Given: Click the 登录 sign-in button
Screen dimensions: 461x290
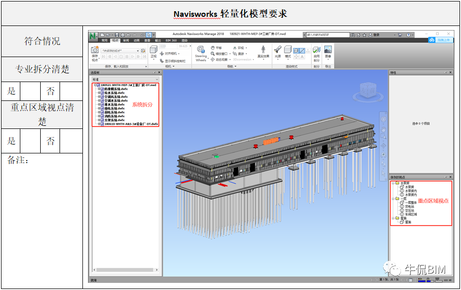Looking at the screenshot, I should (374, 35).
